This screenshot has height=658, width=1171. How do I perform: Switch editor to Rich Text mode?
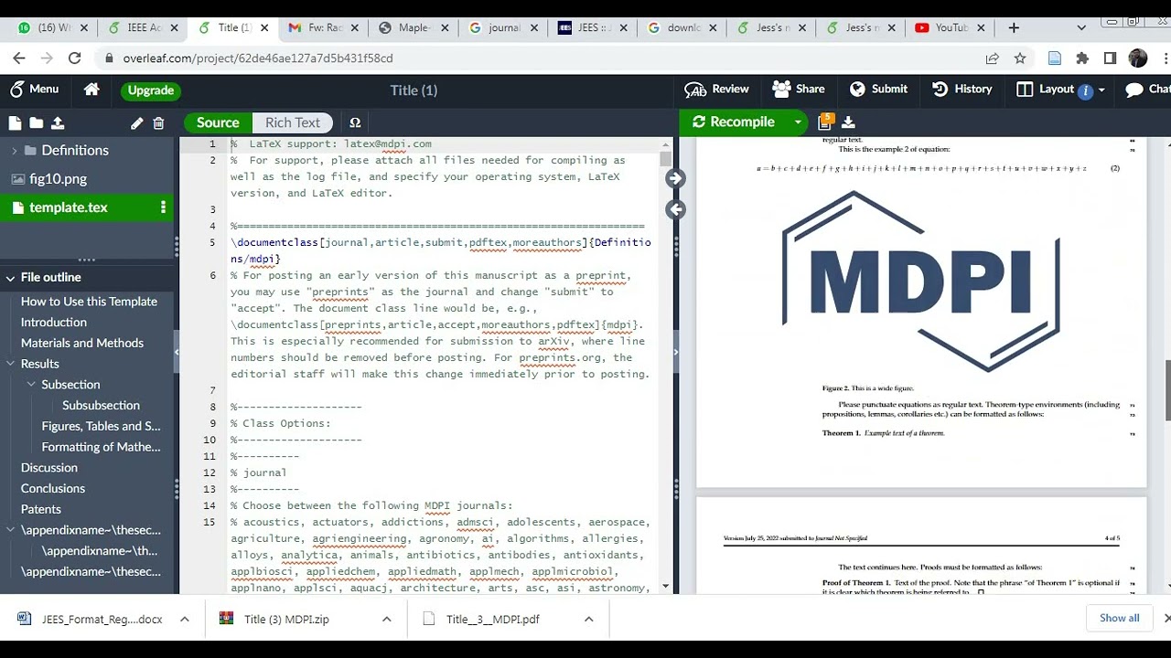293,122
